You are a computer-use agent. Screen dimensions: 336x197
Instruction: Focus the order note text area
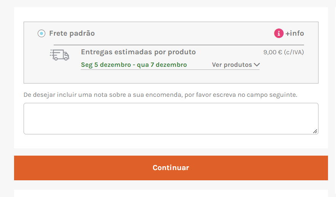171,118
